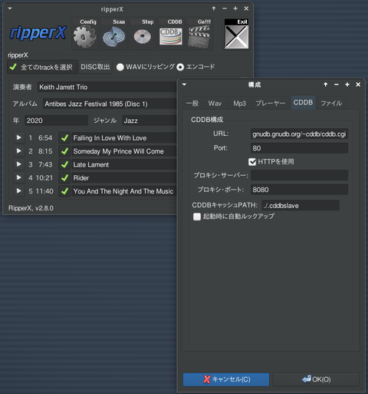The image size is (368, 394).
Task: Switch to the ファイル tab
Action: pos(331,104)
